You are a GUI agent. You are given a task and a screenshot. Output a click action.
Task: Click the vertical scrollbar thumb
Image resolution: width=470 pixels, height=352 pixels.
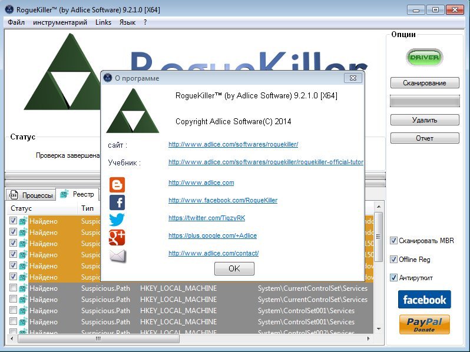[x=379, y=237]
